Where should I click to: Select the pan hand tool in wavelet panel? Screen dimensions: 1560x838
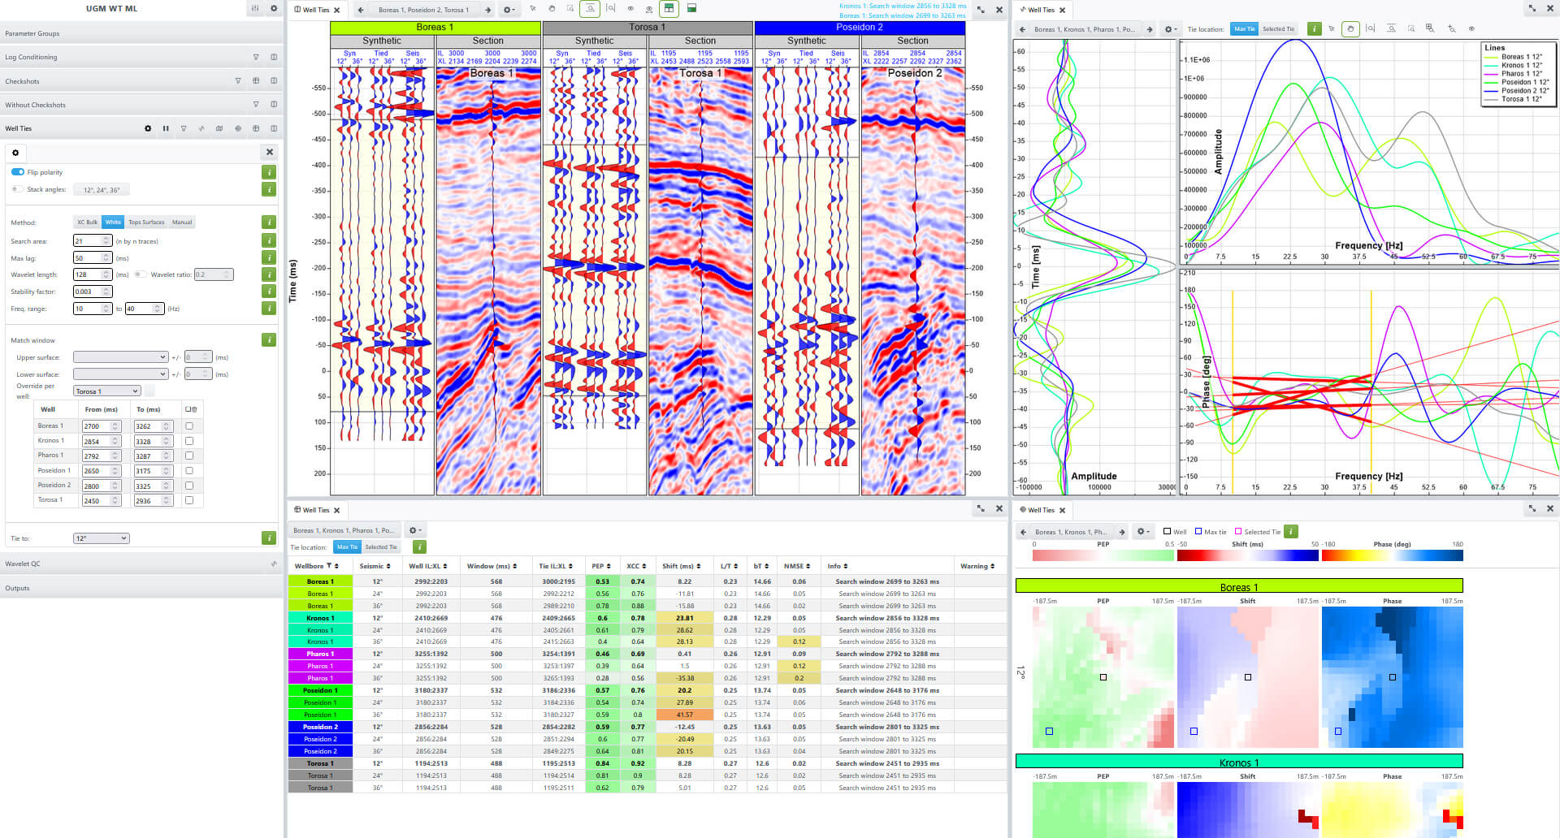[x=1350, y=28]
